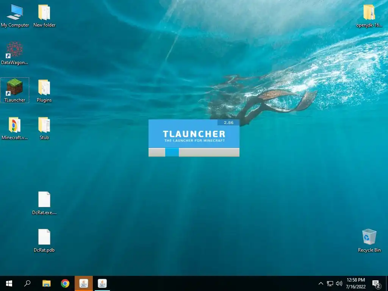Select the New folder desktop icon
Screen dimensions: 388x291
(x=44, y=16)
